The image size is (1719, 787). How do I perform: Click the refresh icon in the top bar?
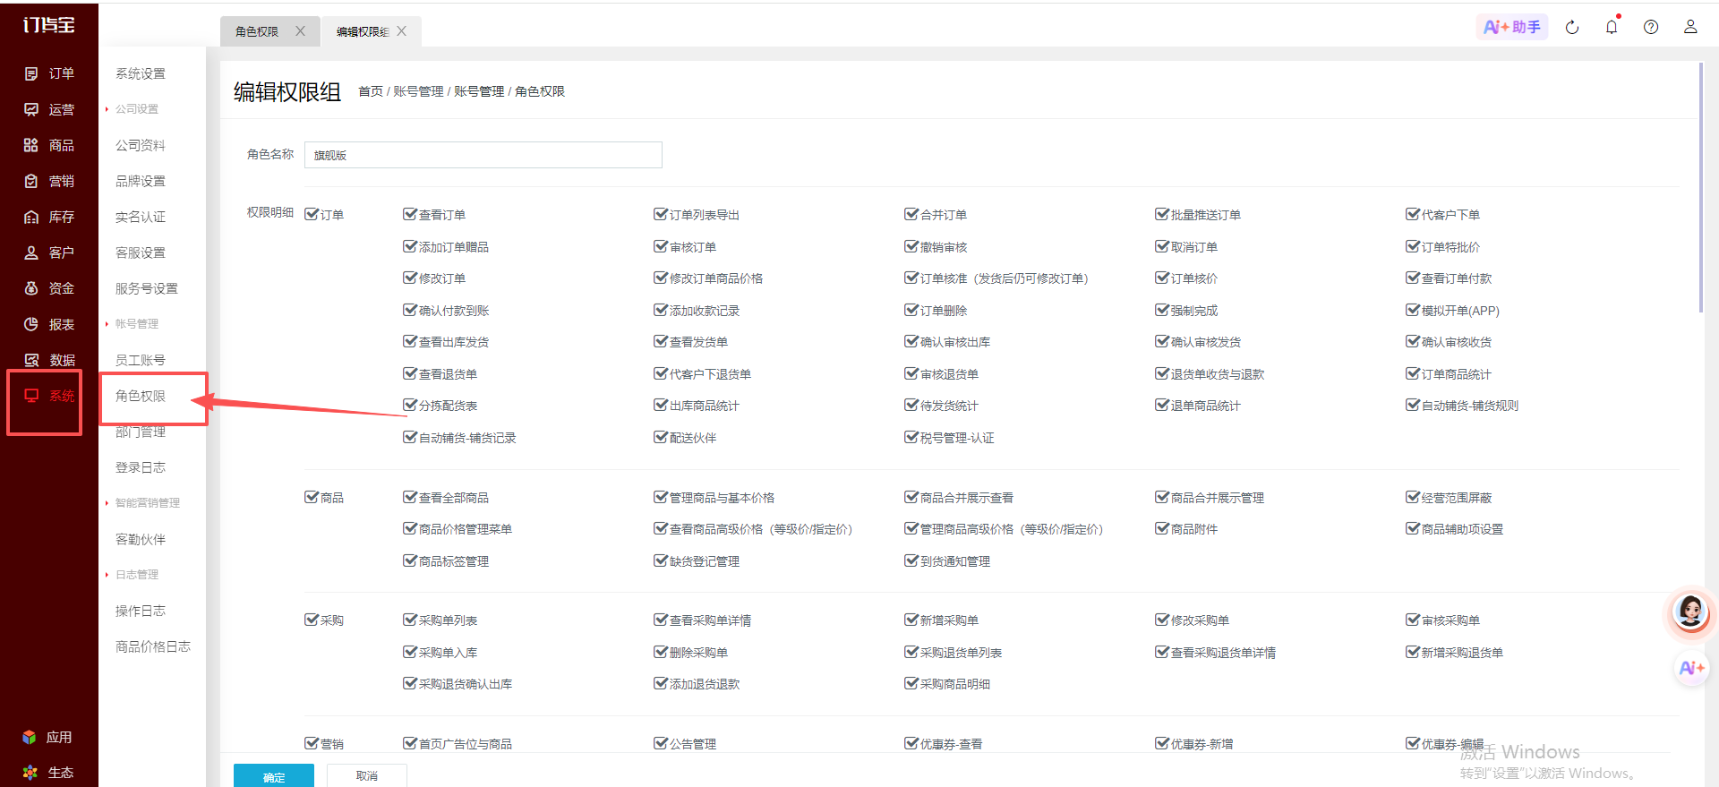point(1572,27)
